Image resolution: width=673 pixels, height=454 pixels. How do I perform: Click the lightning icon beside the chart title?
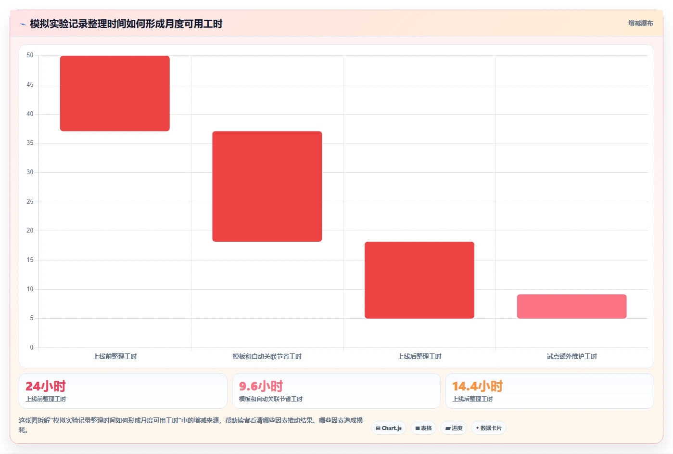[x=23, y=24]
